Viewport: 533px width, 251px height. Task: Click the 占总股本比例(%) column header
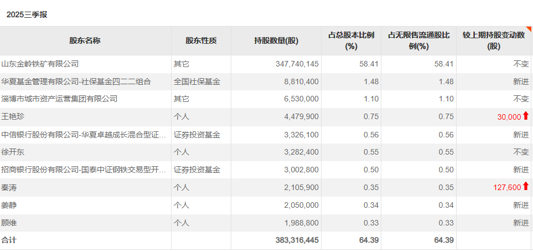351,41
